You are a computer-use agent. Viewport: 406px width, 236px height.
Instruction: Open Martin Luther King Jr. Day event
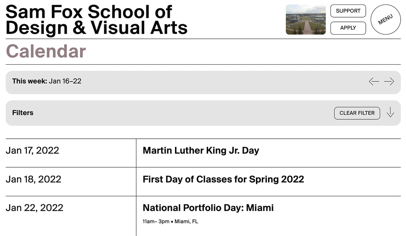pyautogui.click(x=201, y=151)
